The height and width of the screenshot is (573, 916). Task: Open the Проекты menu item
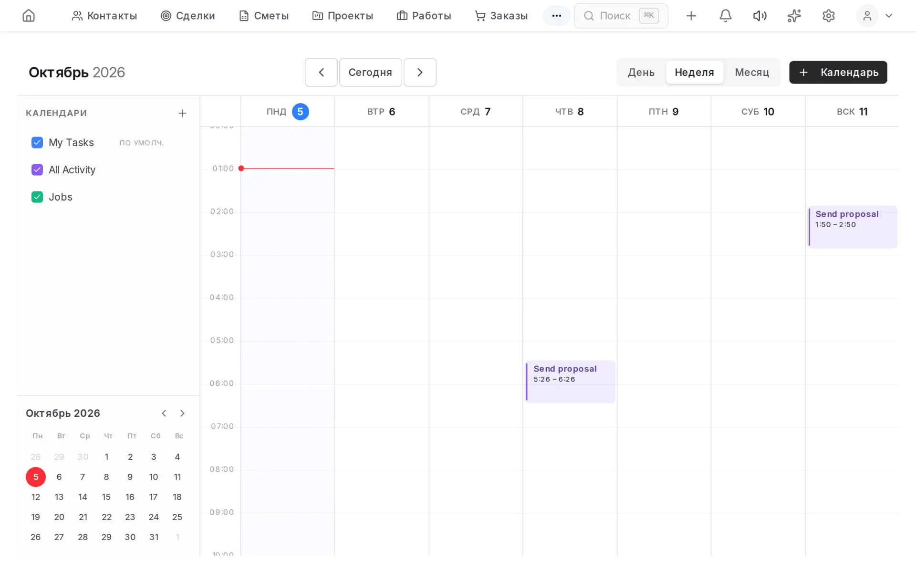(x=343, y=16)
